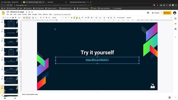Open the Roboto font dropdown
The image size is (178, 100).
pos(56,18)
